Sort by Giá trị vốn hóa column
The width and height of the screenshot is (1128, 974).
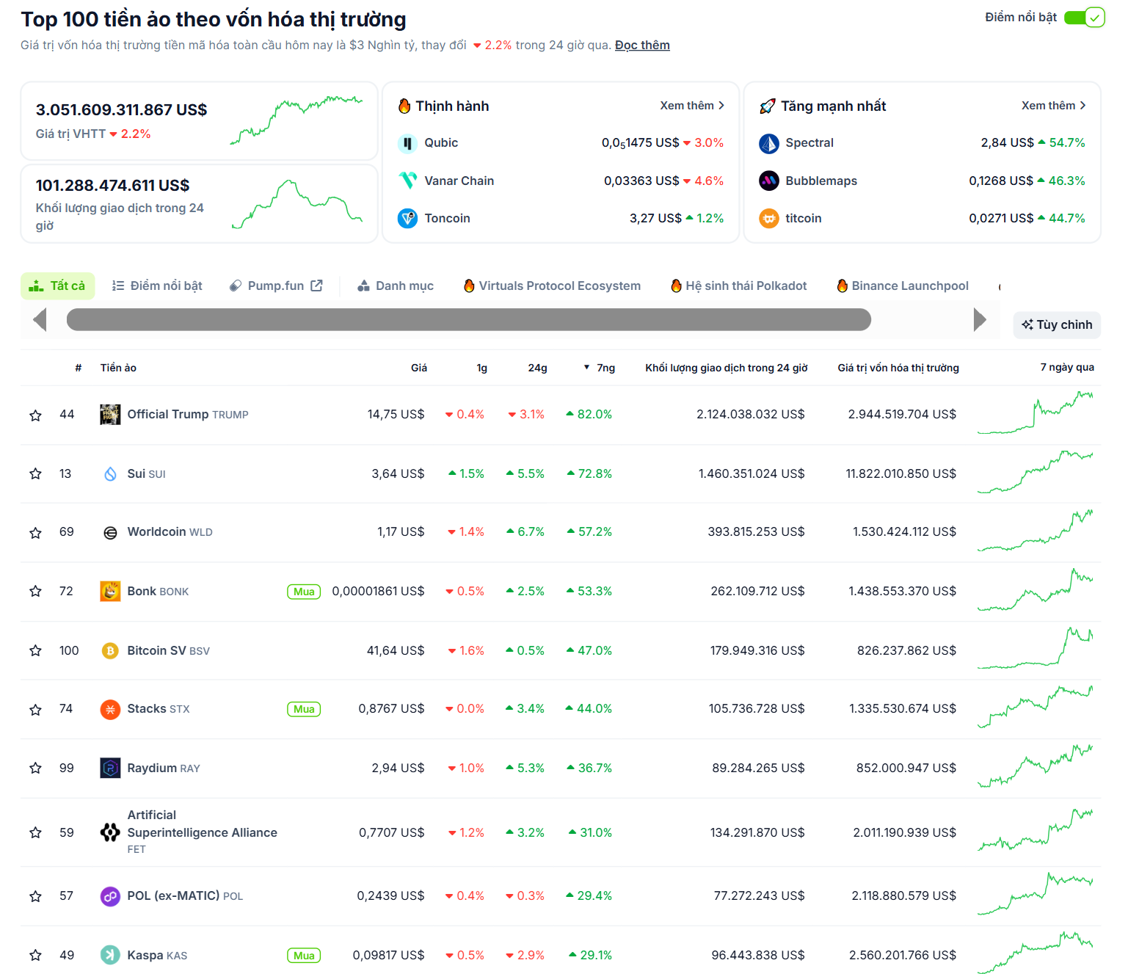898,368
